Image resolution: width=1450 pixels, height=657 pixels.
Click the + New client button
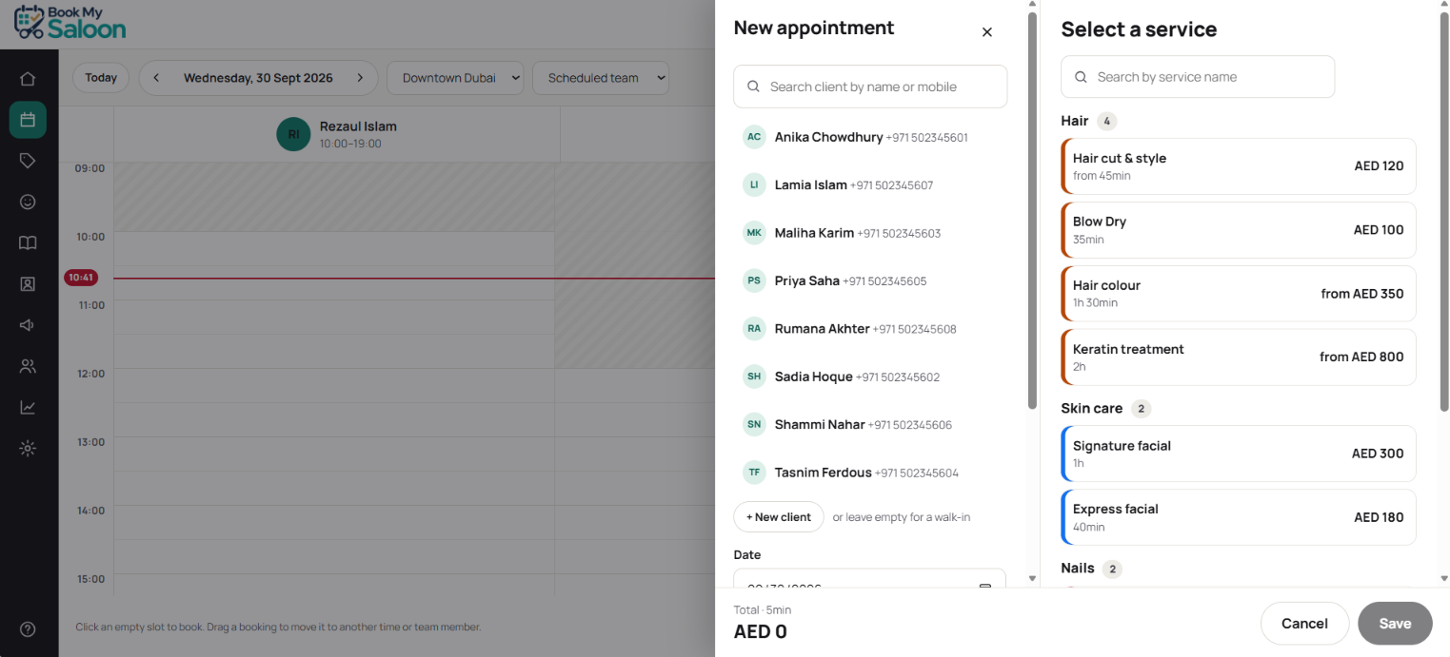tap(779, 517)
